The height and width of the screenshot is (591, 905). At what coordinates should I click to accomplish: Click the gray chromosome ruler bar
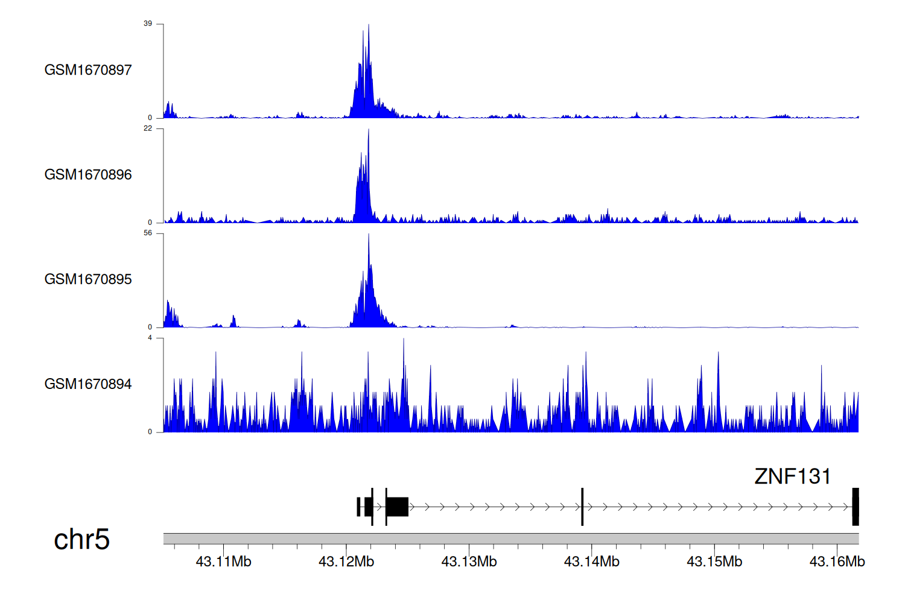tap(510, 539)
